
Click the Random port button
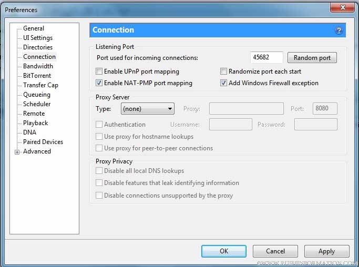pyautogui.click(x=312, y=58)
